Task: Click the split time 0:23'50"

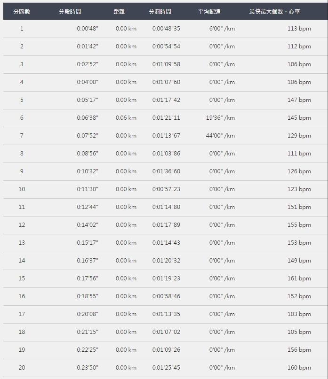Action: (88, 368)
